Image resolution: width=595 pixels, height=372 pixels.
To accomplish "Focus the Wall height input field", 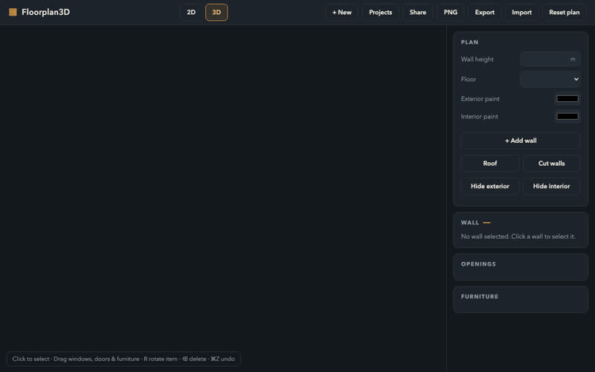I will tap(550, 60).
